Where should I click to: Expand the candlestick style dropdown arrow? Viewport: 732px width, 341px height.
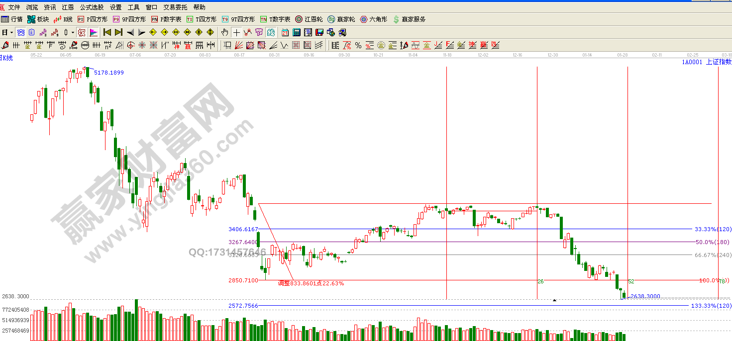pyautogui.click(x=73, y=32)
